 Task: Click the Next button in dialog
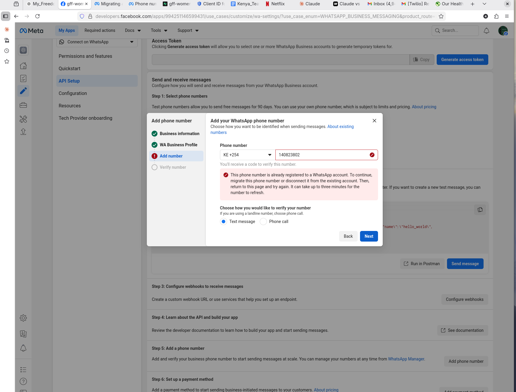(x=369, y=236)
